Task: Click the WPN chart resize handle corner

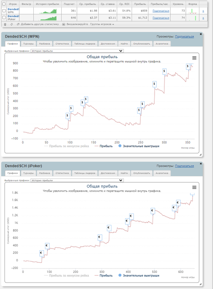Action: 200,155
